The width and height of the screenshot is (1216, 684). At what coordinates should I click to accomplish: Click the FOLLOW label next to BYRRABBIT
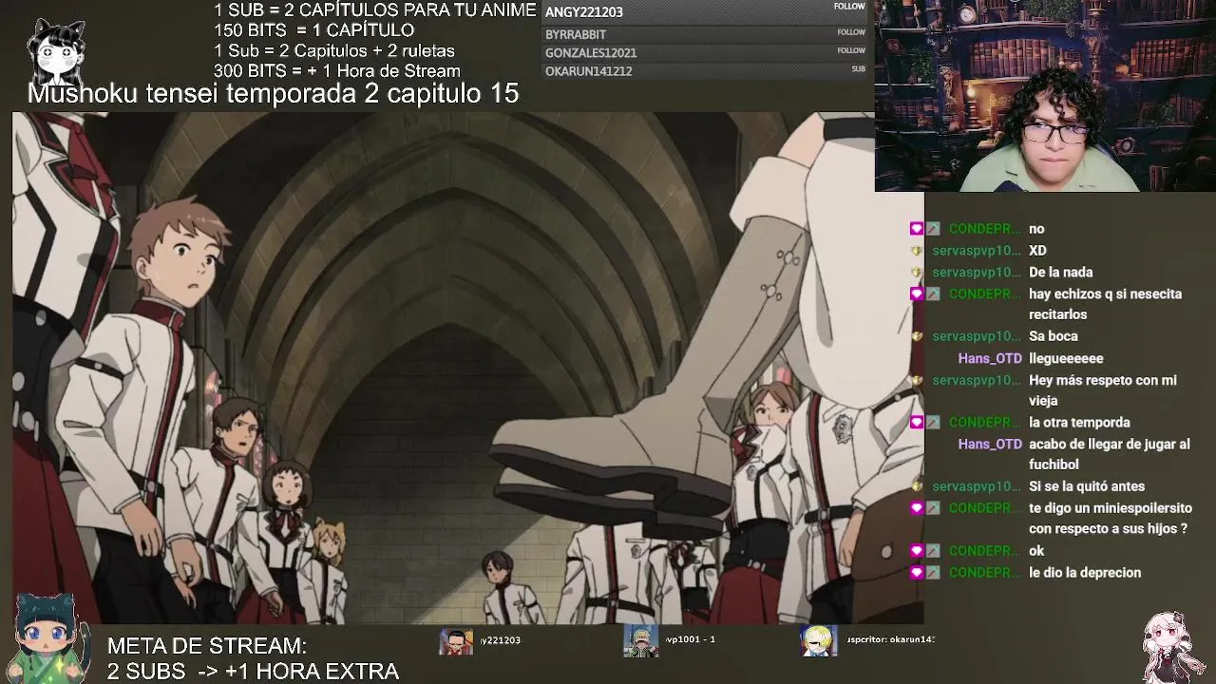point(851,32)
